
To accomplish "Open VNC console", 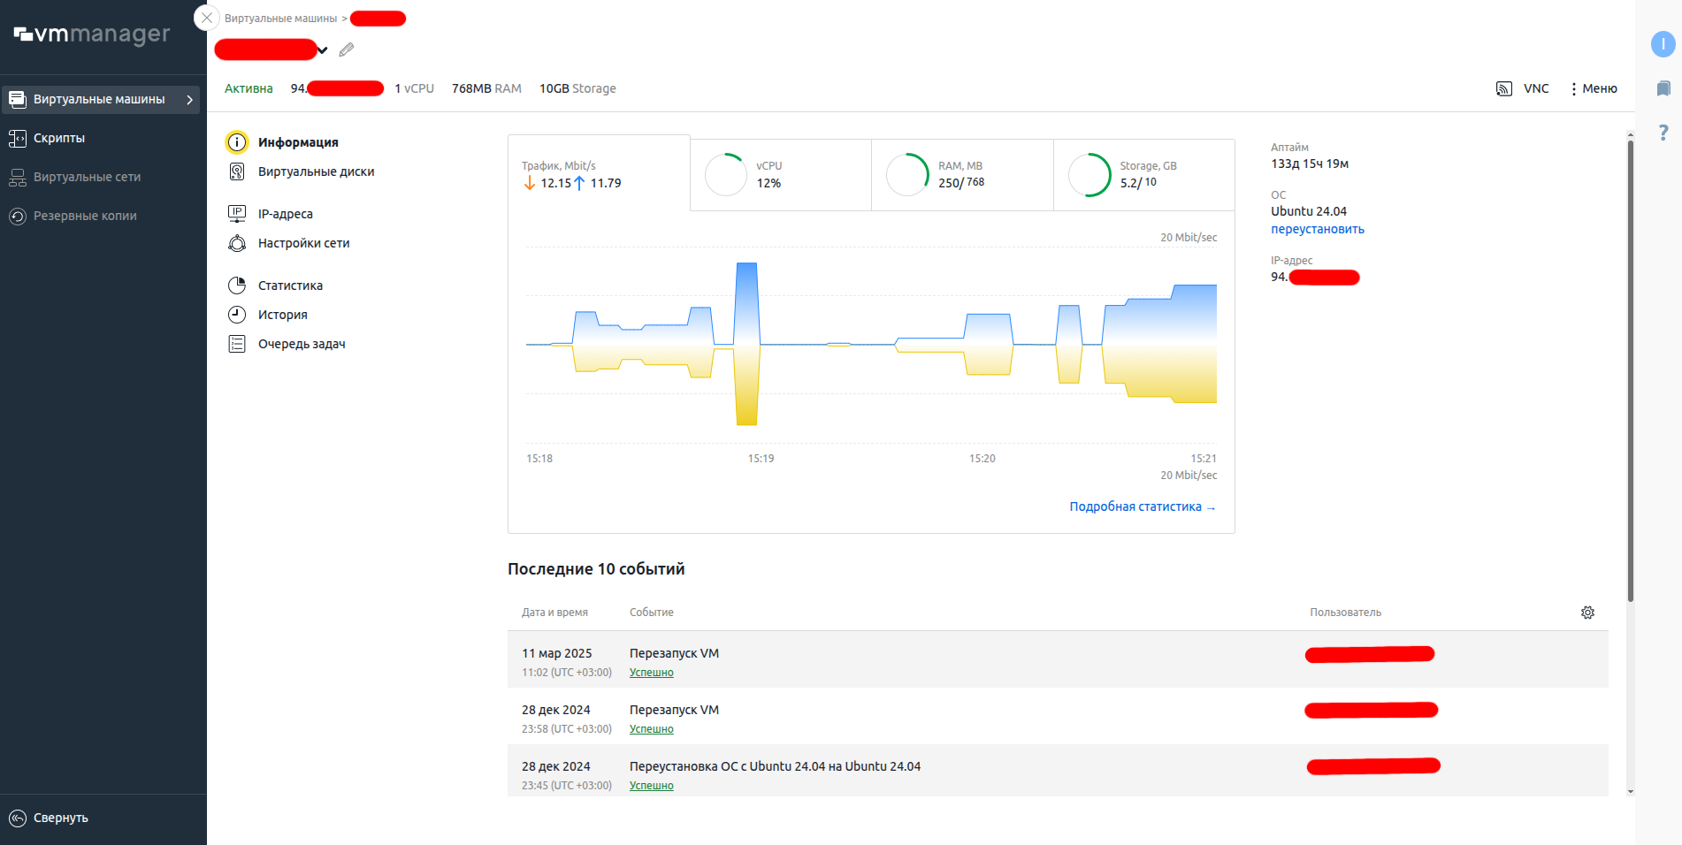I will [1523, 88].
